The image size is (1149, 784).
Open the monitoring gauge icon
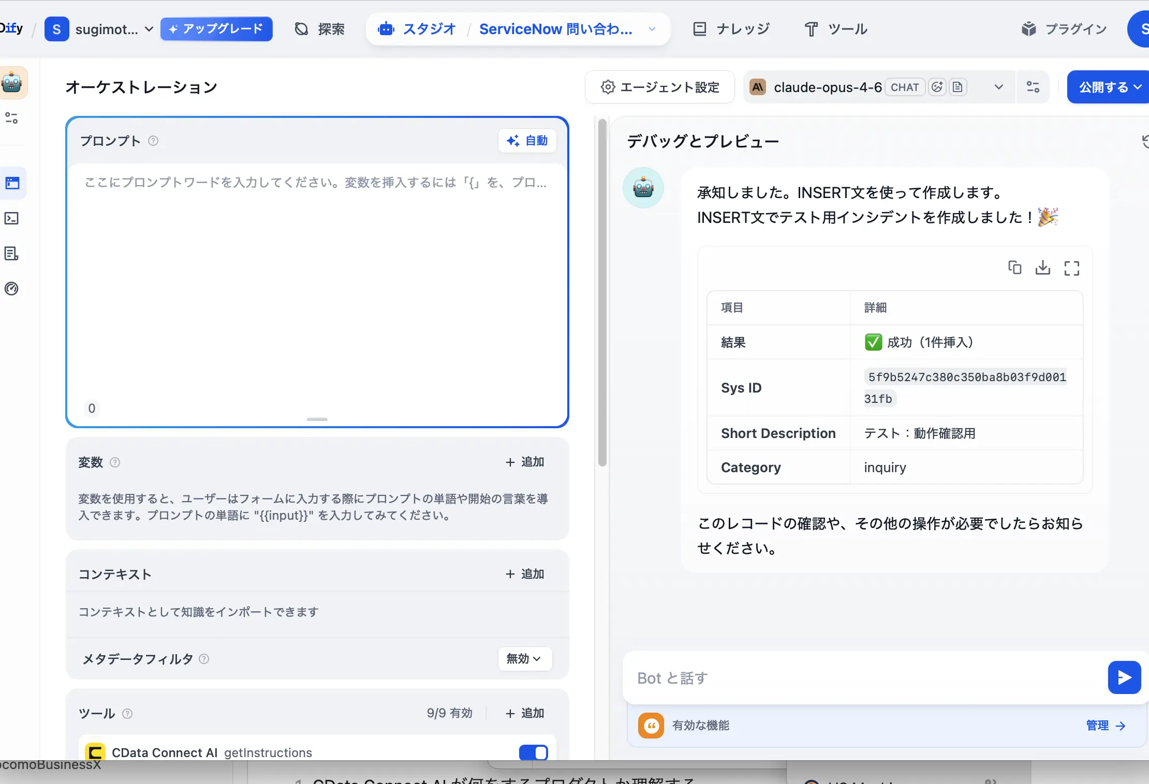pyautogui.click(x=12, y=289)
